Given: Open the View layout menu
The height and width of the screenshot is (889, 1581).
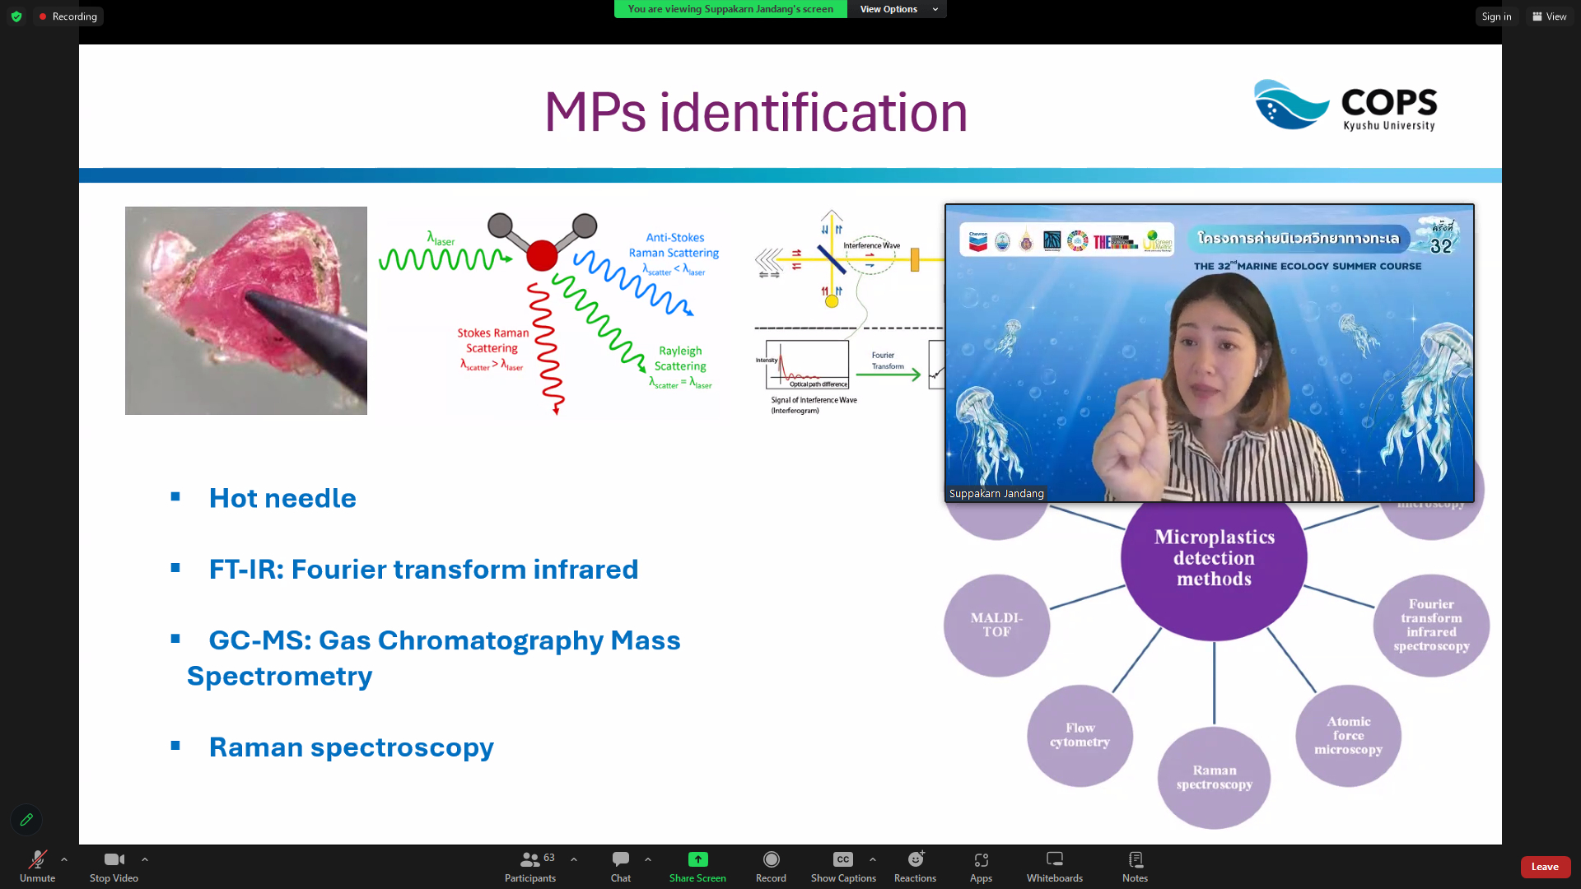Looking at the screenshot, I should [x=1549, y=16].
